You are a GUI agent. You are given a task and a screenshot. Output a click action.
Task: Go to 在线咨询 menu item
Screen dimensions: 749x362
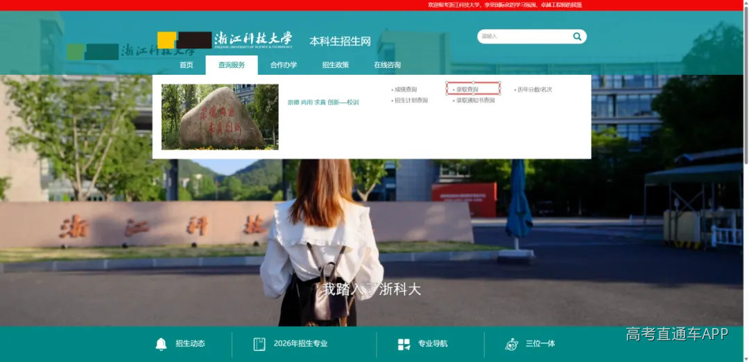click(x=388, y=65)
